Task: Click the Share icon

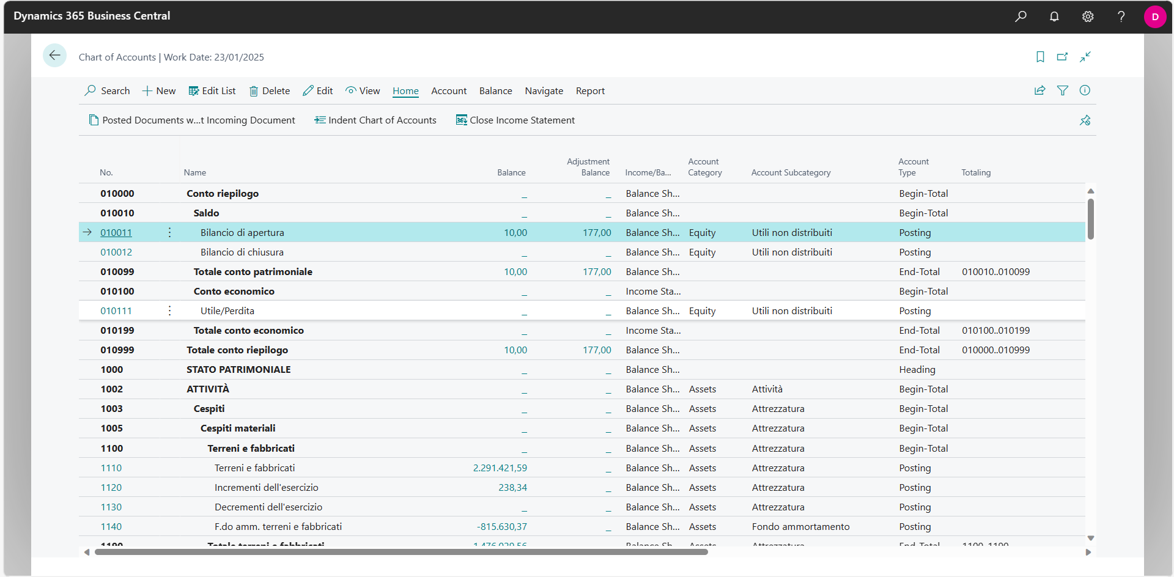Action: click(x=1039, y=90)
